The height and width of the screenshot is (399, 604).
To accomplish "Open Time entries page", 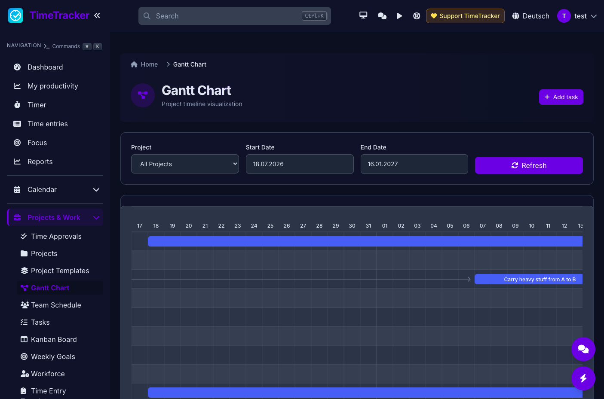I will (x=55, y=124).
